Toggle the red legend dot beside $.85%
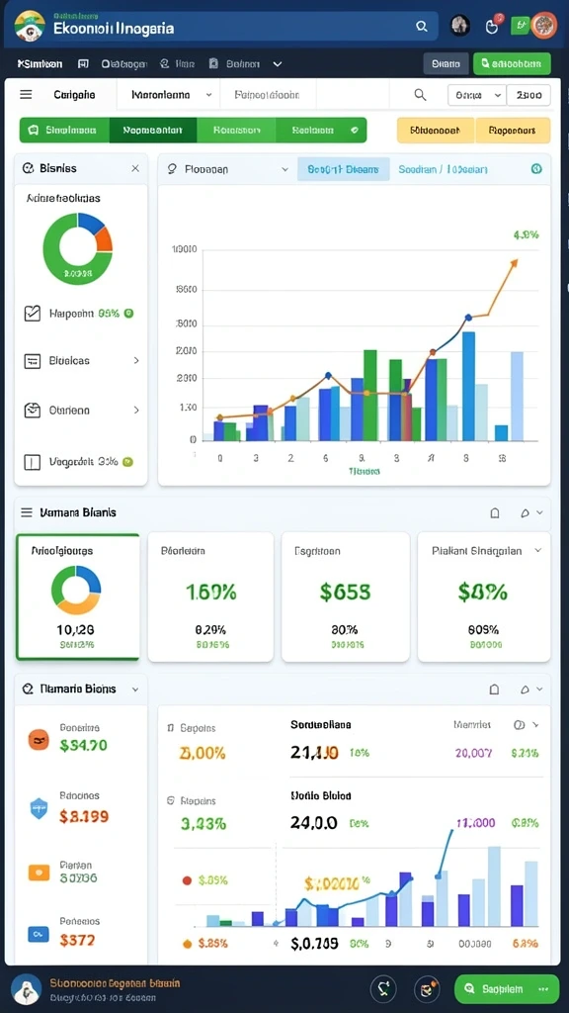 point(187,879)
